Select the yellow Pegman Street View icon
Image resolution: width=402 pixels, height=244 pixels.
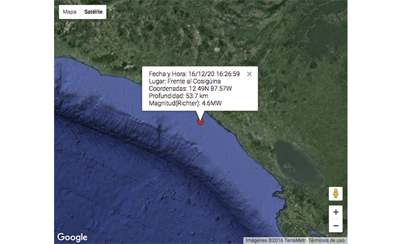335,193
